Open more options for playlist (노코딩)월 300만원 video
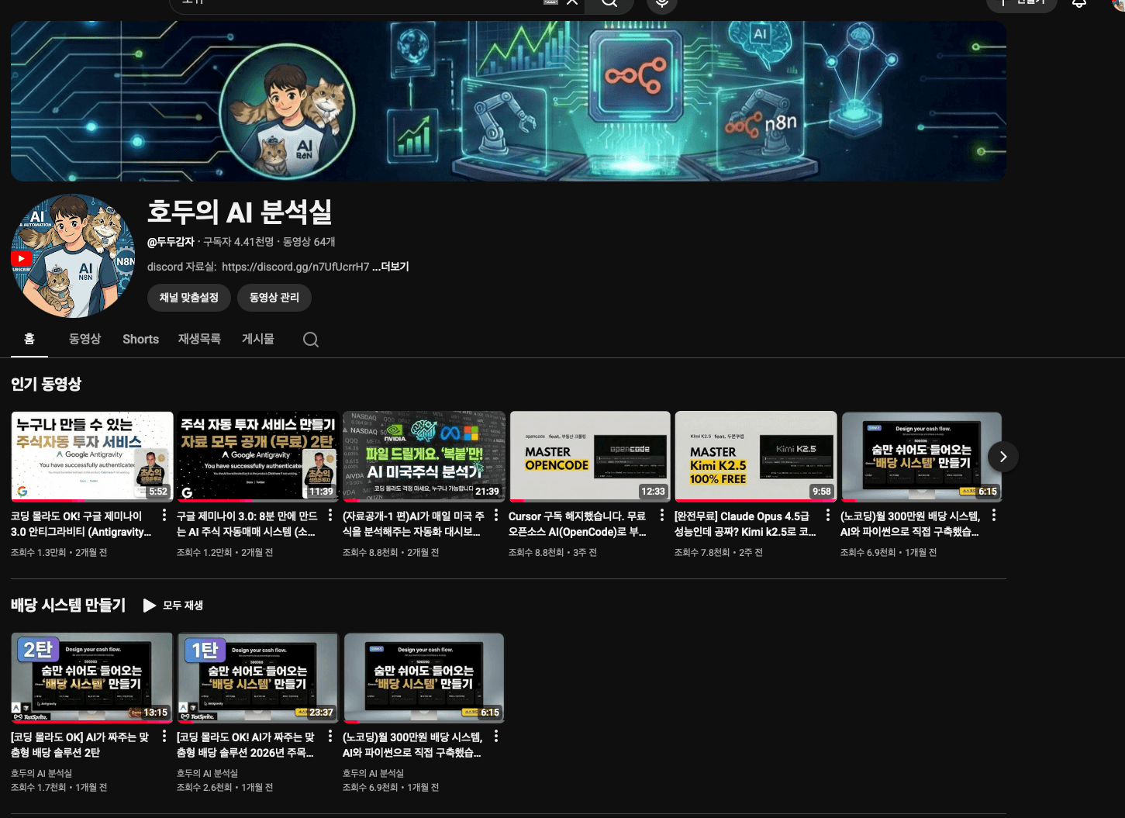 click(x=496, y=737)
